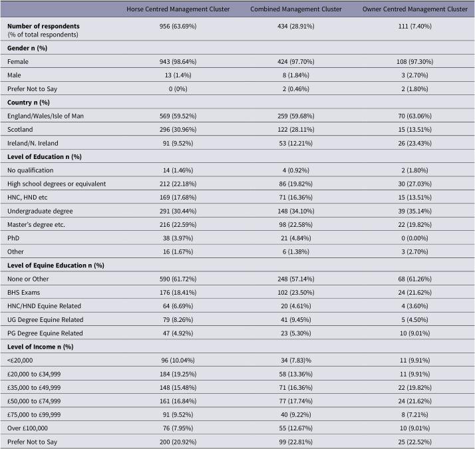The image size is (475, 449).
Task: Select the Ireland/N. Ireland row label
Action: (x=33, y=143)
